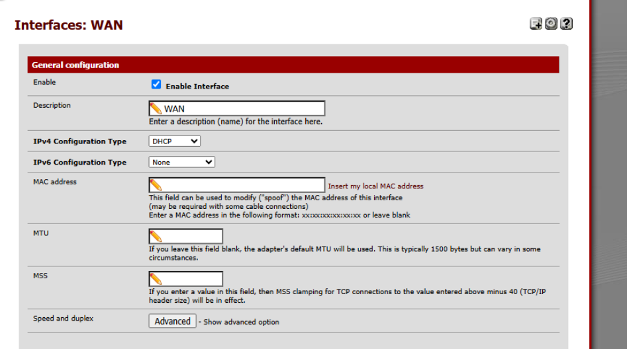Toggle the Enable Interface checkbox
This screenshot has height=349, width=627.
pos(156,85)
